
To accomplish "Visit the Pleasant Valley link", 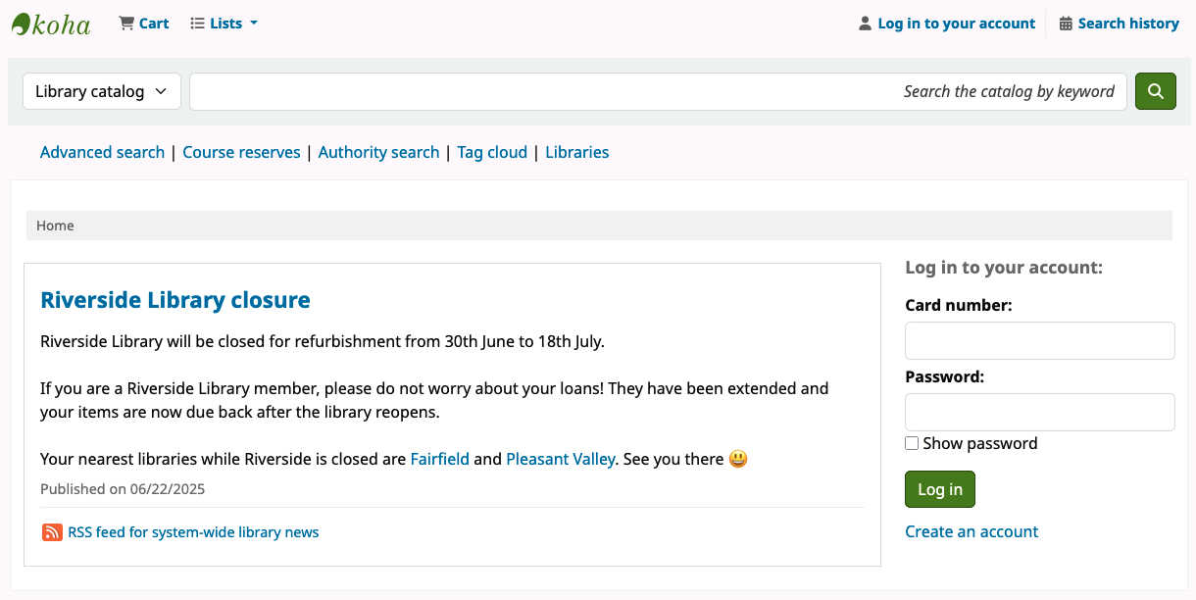I will coord(561,458).
